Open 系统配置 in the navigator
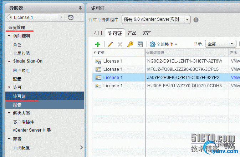 [21, 148]
